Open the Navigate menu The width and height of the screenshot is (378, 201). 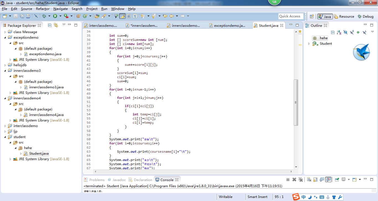[x=61, y=9]
